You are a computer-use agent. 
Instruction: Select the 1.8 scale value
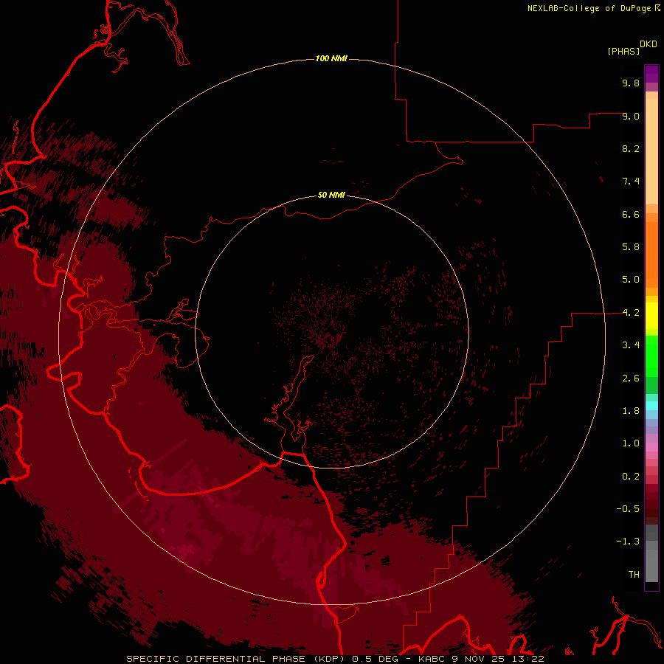point(631,411)
